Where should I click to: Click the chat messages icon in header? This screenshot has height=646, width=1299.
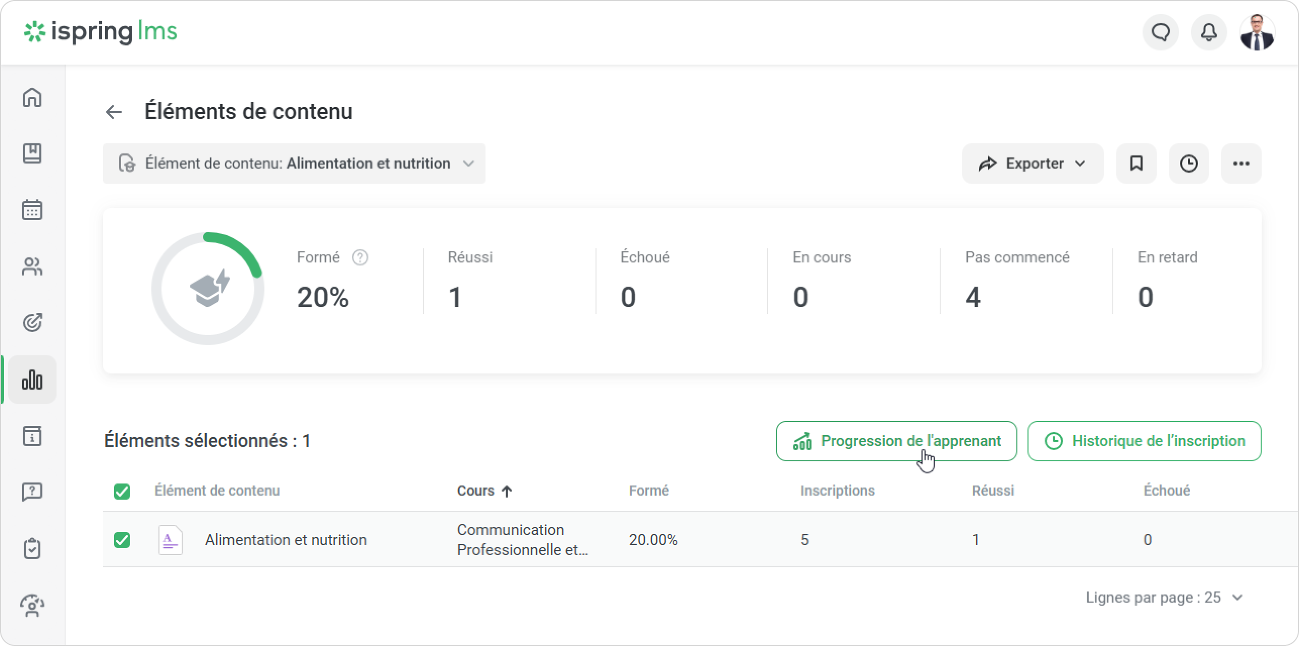click(1160, 33)
